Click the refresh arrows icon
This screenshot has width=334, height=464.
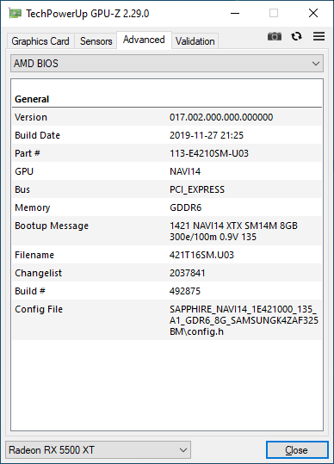(x=296, y=36)
